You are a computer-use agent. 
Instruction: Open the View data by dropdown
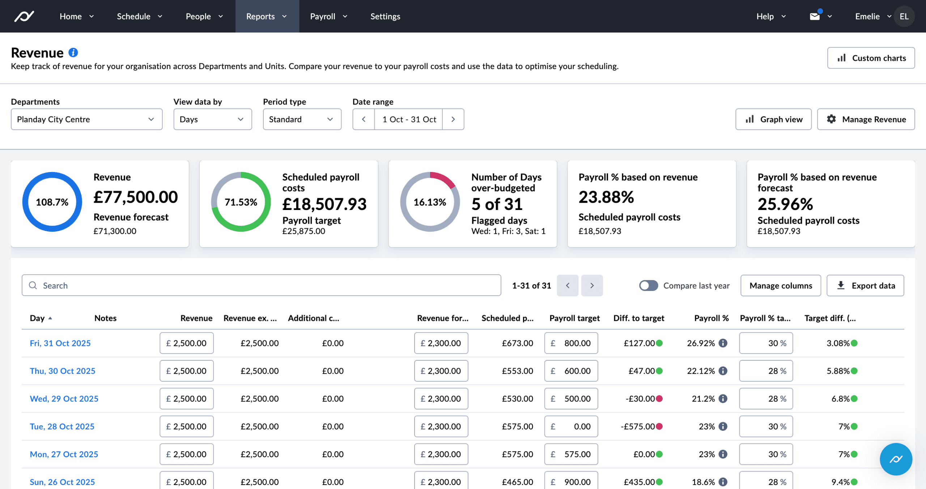212,119
